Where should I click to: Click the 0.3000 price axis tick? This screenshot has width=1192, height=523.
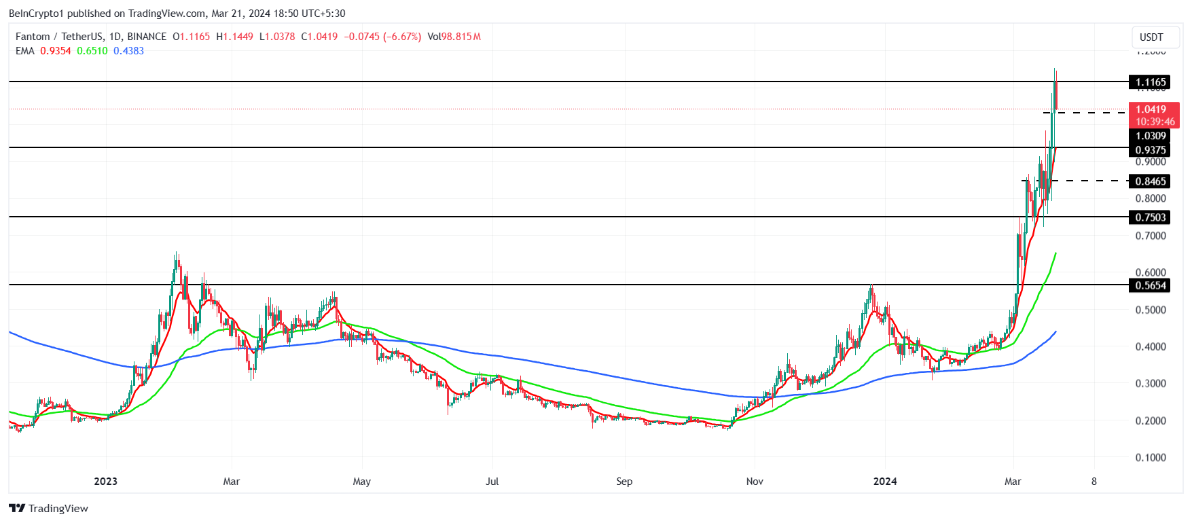1151,384
